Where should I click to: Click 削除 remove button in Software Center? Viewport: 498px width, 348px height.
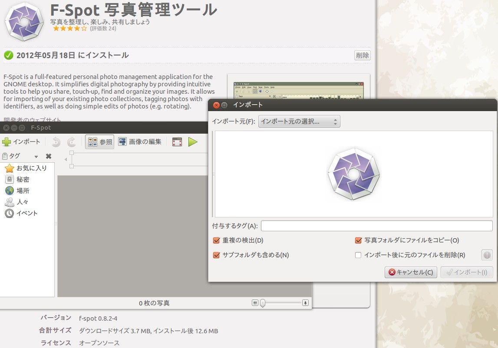click(x=363, y=55)
